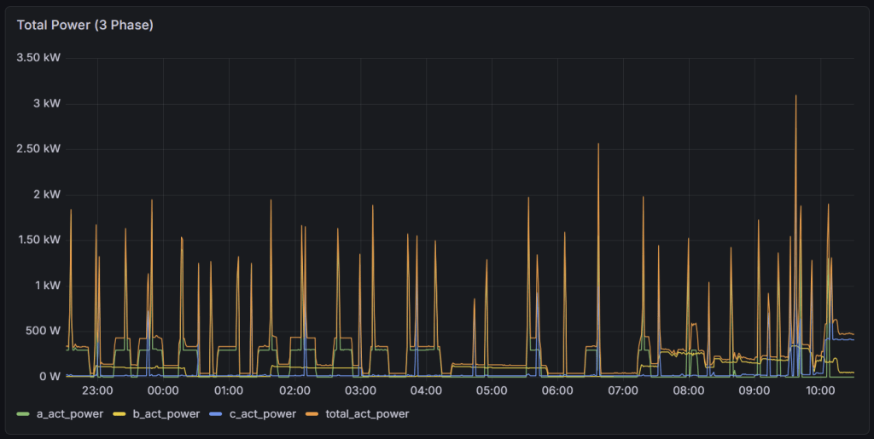
Task: Click the 2.5 kW spike between 06:00 and 07:00
Action: (x=598, y=145)
